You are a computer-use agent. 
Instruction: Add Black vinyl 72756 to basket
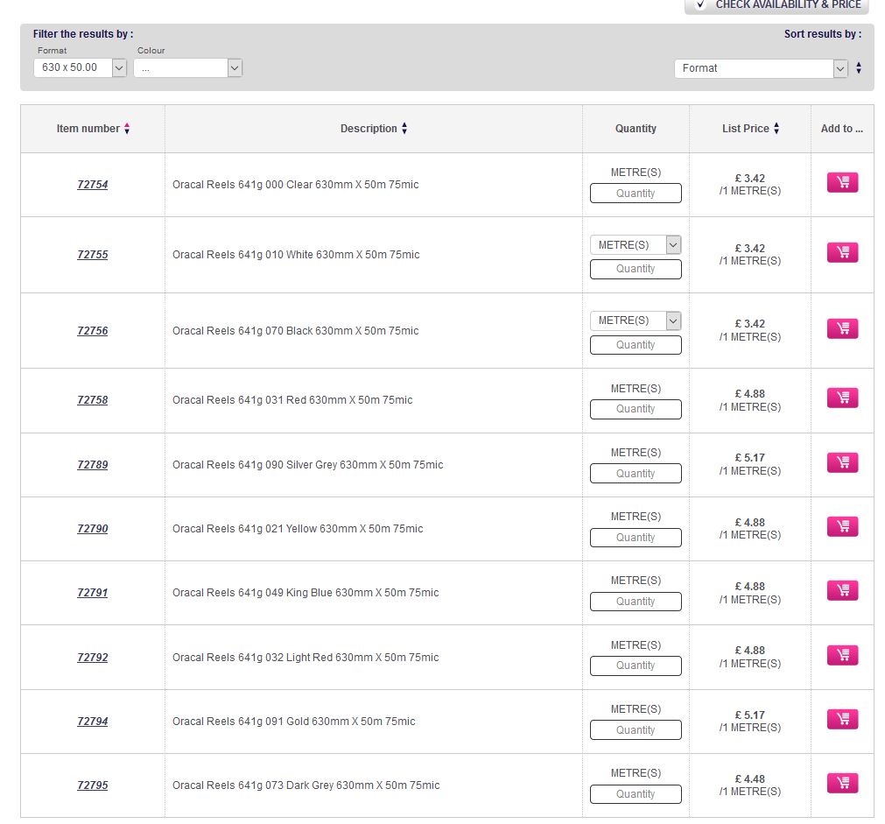click(842, 328)
